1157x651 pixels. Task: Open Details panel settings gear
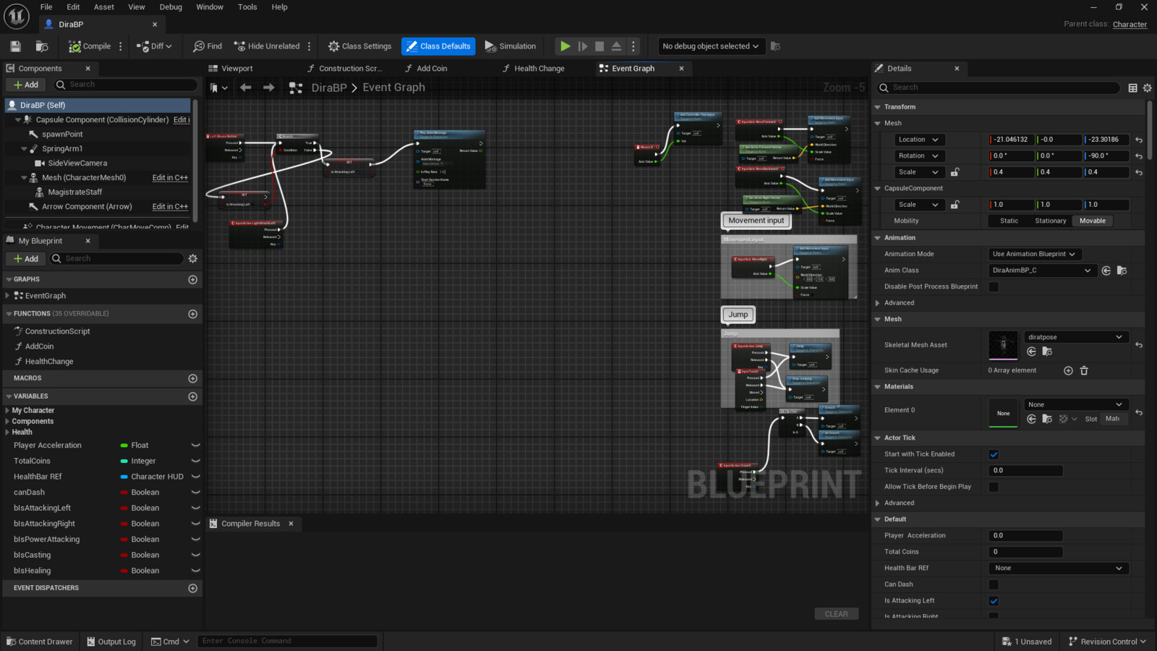point(1148,88)
